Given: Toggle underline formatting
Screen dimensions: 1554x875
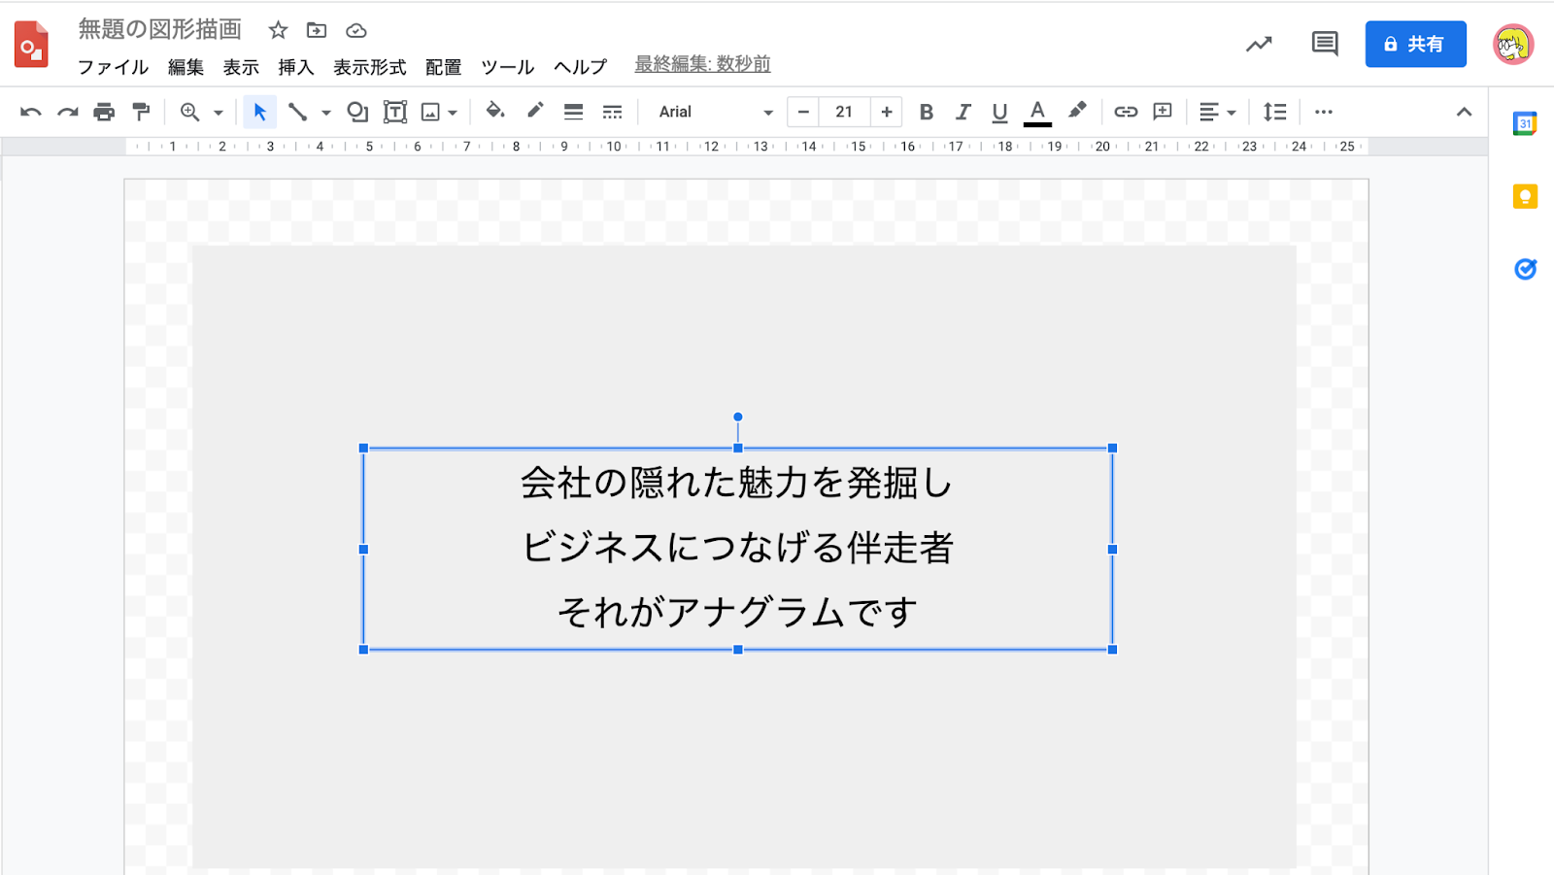Looking at the screenshot, I should coord(999,113).
